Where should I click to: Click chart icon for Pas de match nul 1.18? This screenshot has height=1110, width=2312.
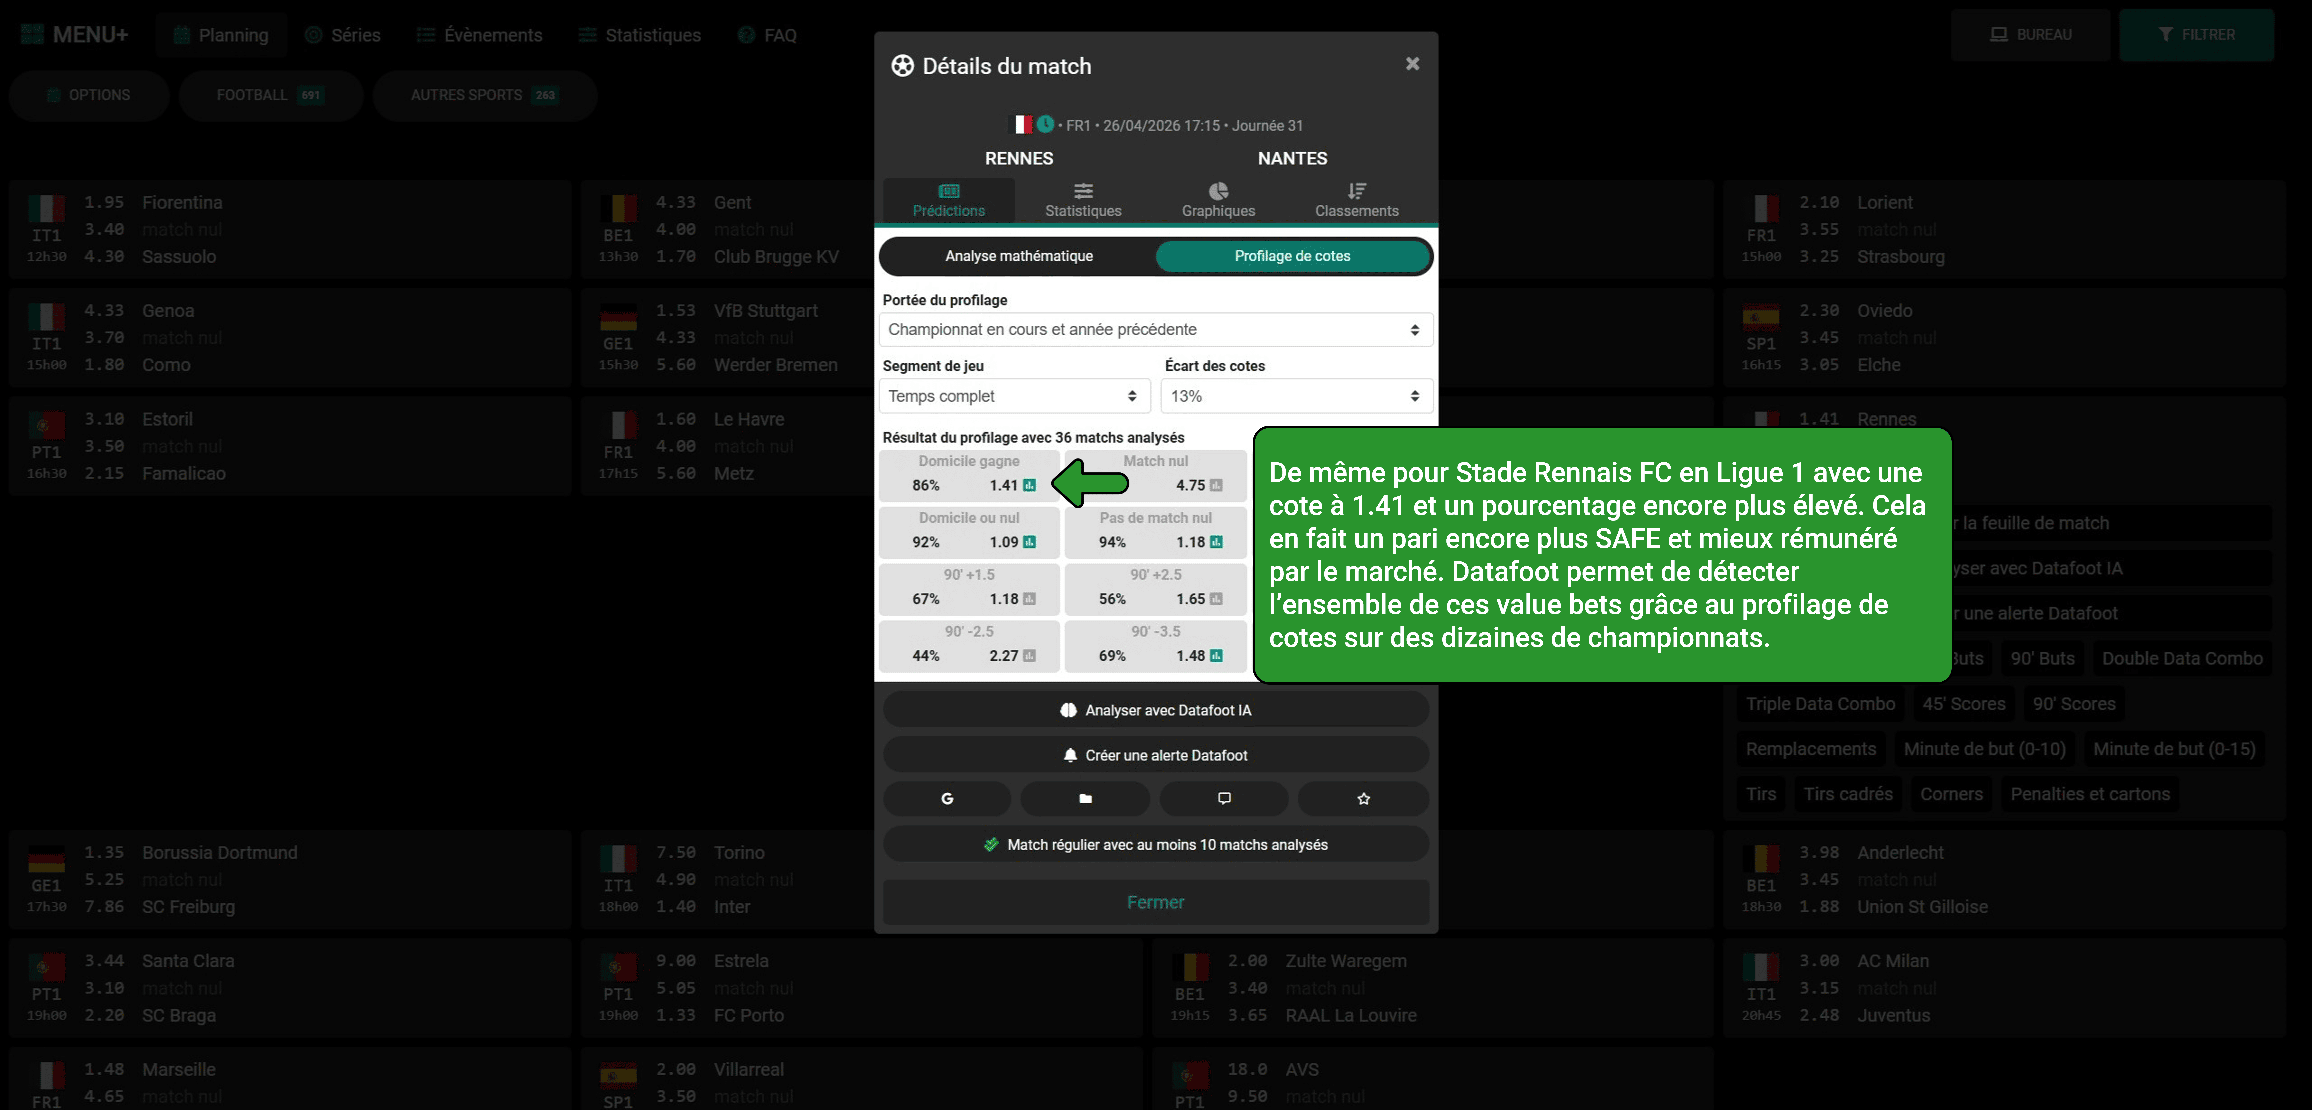[1216, 542]
